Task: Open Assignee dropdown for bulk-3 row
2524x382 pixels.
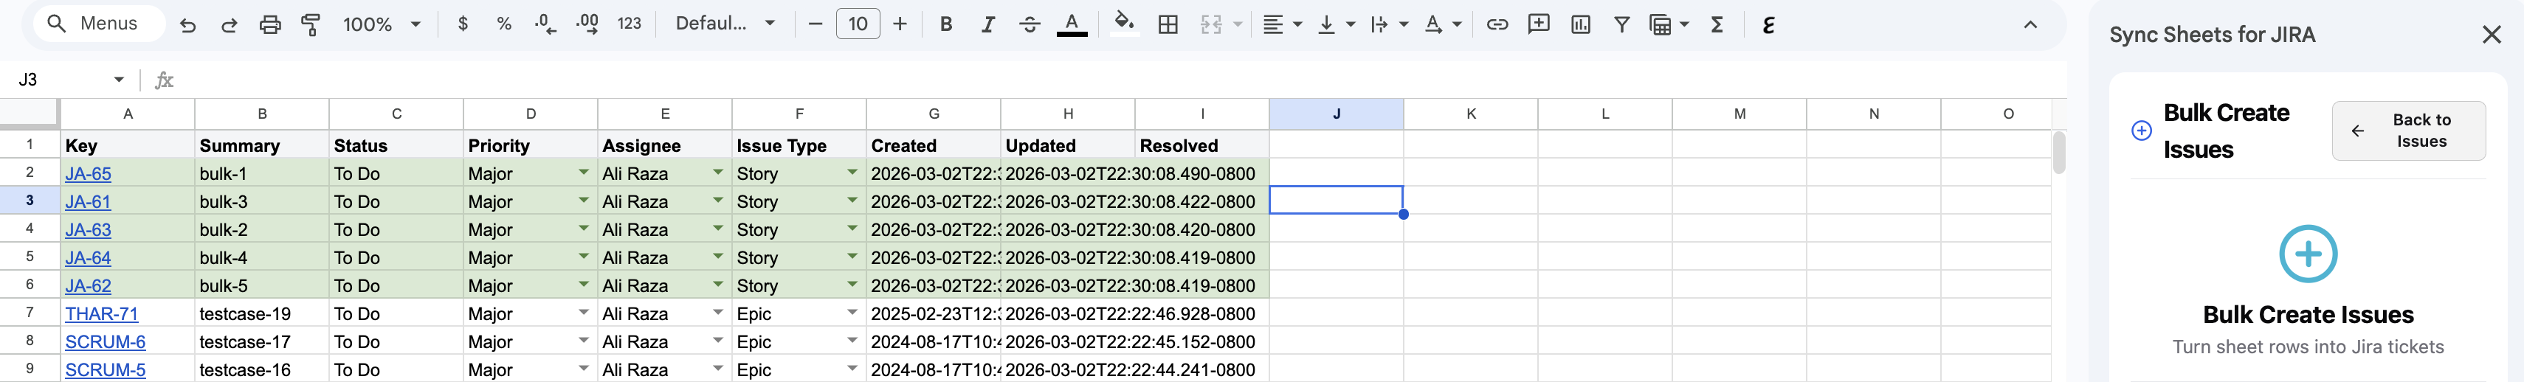Action: tap(717, 200)
